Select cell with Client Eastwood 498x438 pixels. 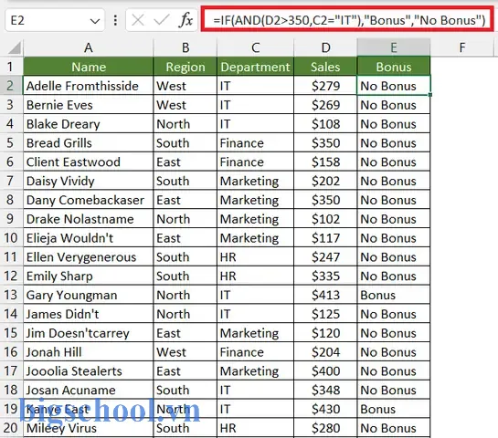click(x=89, y=162)
